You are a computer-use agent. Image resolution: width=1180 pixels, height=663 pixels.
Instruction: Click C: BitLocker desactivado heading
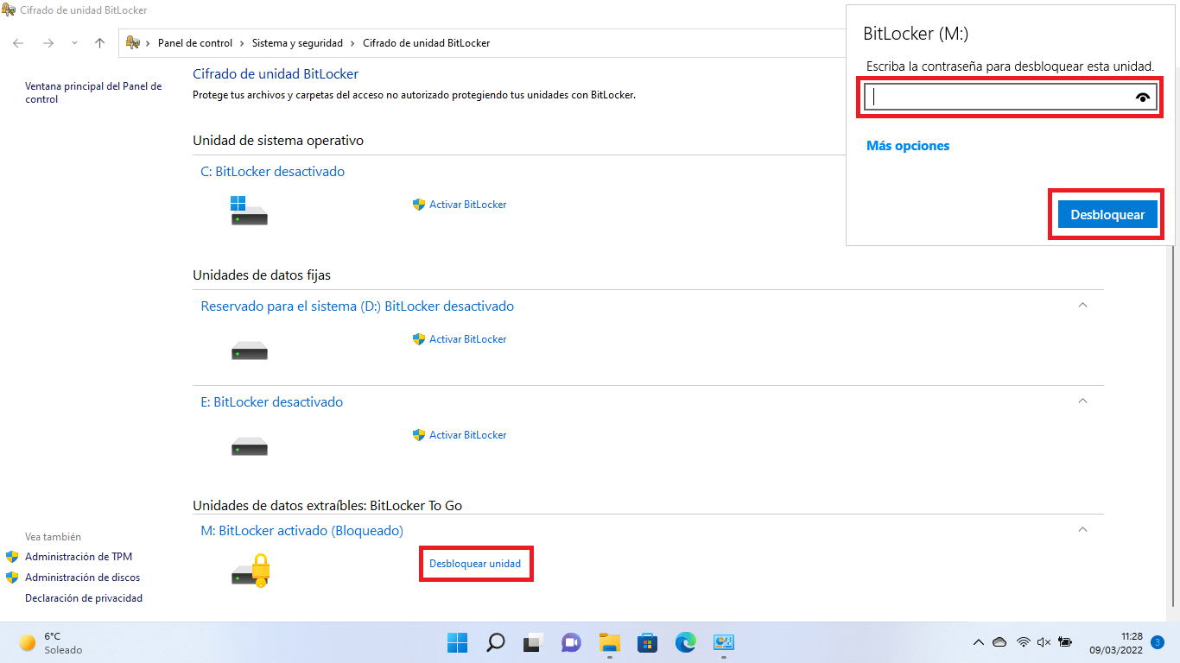(x=272, y=172)
